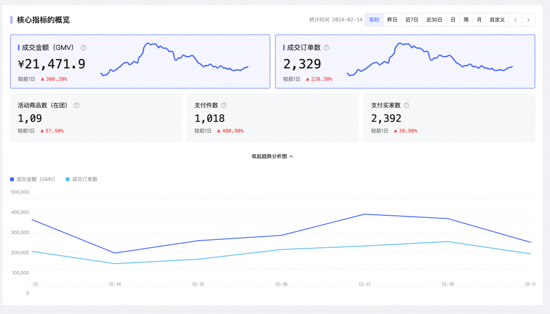The width and height of the screenshot is (550, 314).
Task: Open help icon beside 支付件数
Action: 224,105
